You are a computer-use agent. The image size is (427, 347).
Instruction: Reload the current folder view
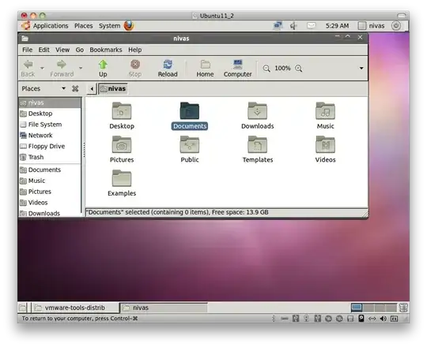click(x=168, y=69)
